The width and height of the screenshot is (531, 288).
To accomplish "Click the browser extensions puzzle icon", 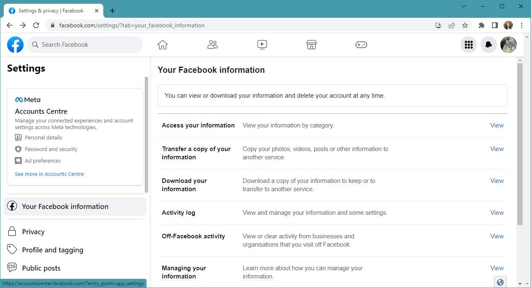I will [481, 25].
